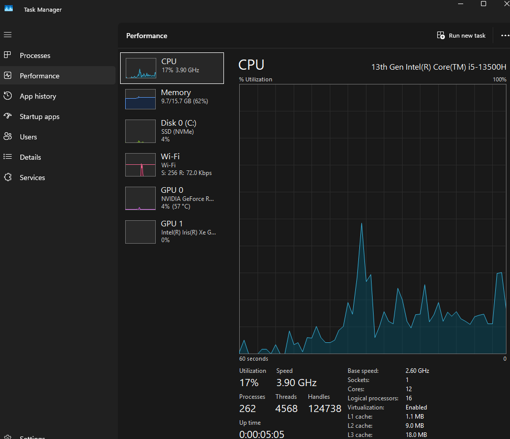
Task: Click the Settings gear icon at bottom
Action: pyautogui.click(x=8, y=437)
